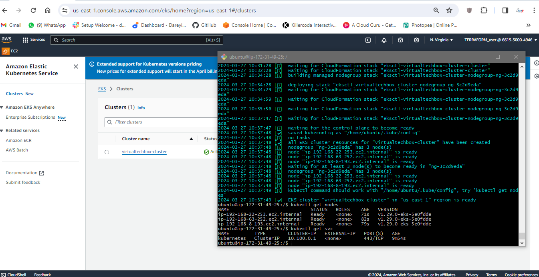Image resolution: width=539 pixels, height=277 pixels.
Task: Open Amazon ECR in Related services
Action: pyautogui.click(x=18, y=140)
